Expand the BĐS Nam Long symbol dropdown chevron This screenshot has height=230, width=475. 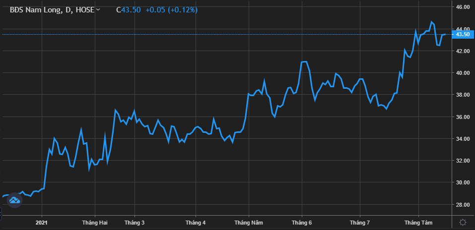pyautogui.click(x=98, y=10)
